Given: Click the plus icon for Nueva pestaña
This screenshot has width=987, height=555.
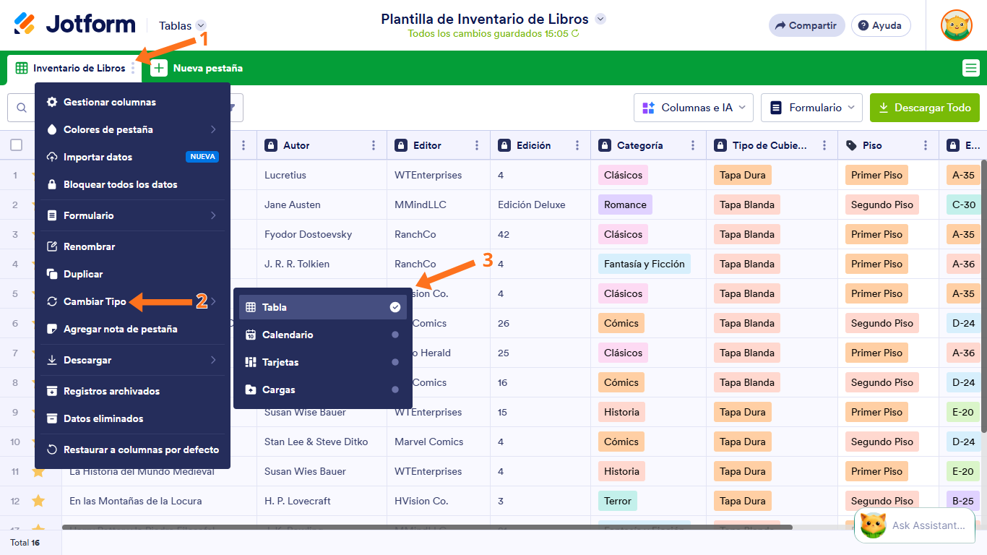Looking at the screenshot, I should click(159, 68).
